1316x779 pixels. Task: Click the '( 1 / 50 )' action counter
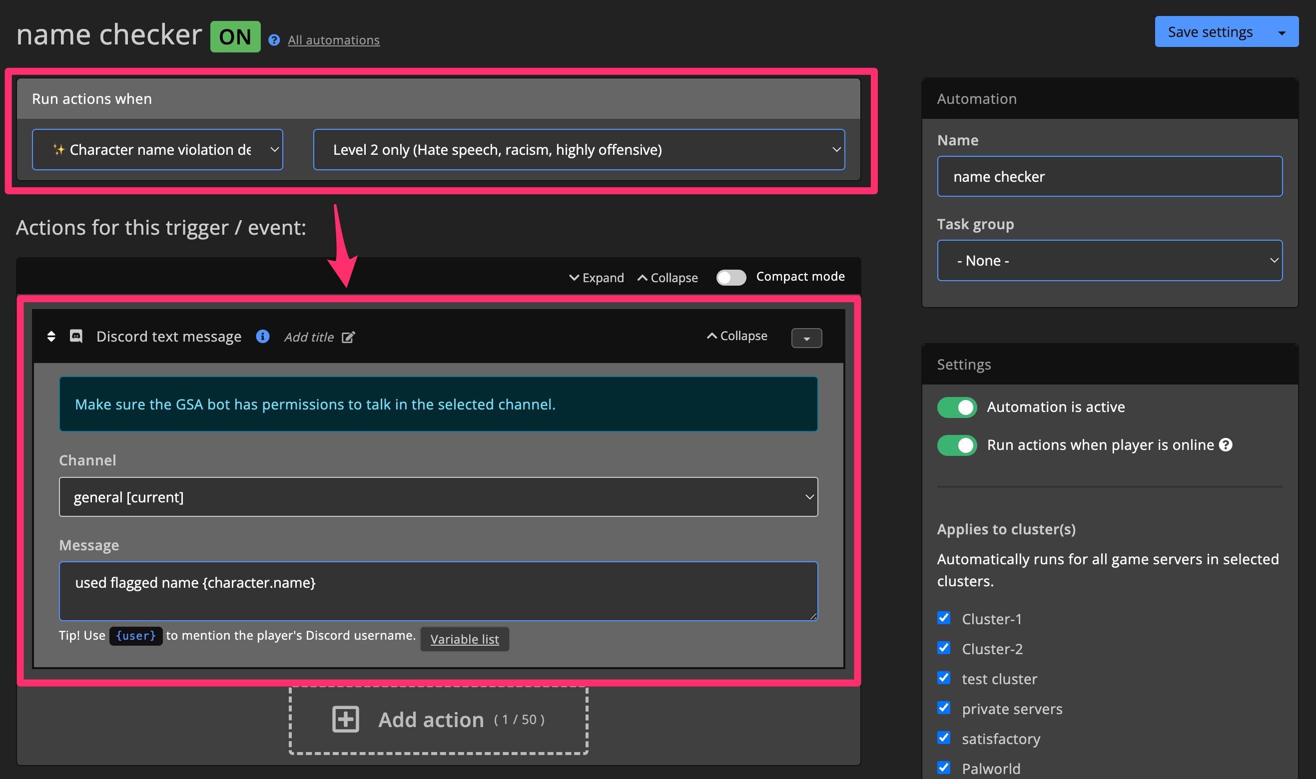[x=519, y=720]
